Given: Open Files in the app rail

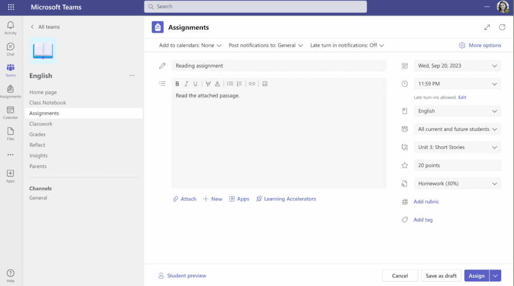Looking at the screenshot, I should [10, 134].
